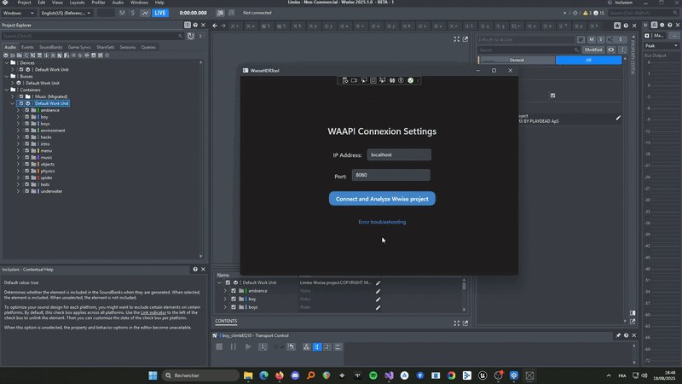The height and width of the screenshot is (384, 682).
Task: Open the Error troubleshooting link
Action: coord(382,222)
